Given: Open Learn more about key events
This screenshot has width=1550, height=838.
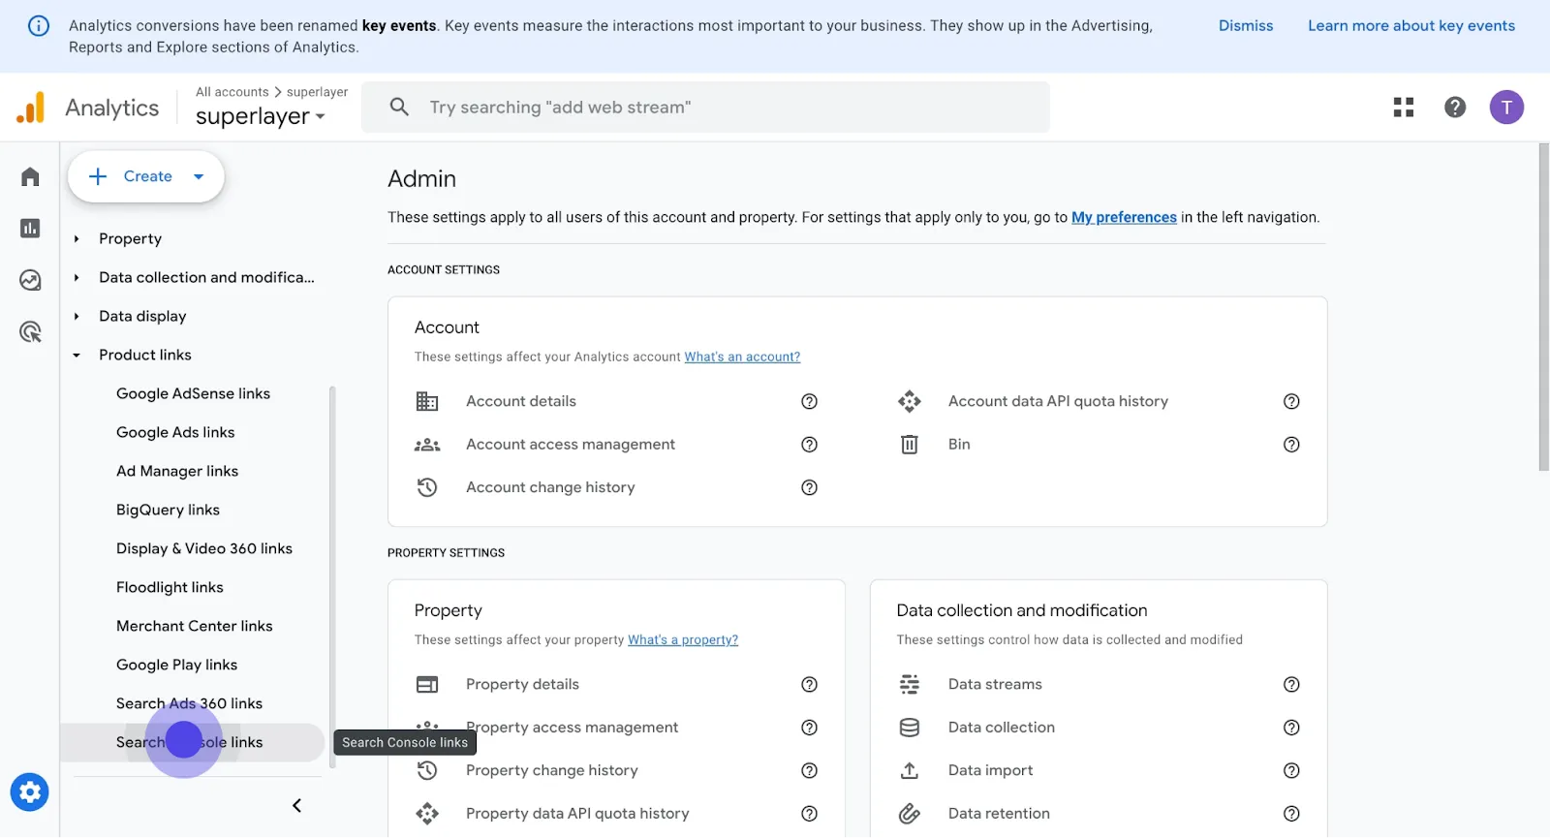Looking at the screenshot, I should (x=1411, y=26).
